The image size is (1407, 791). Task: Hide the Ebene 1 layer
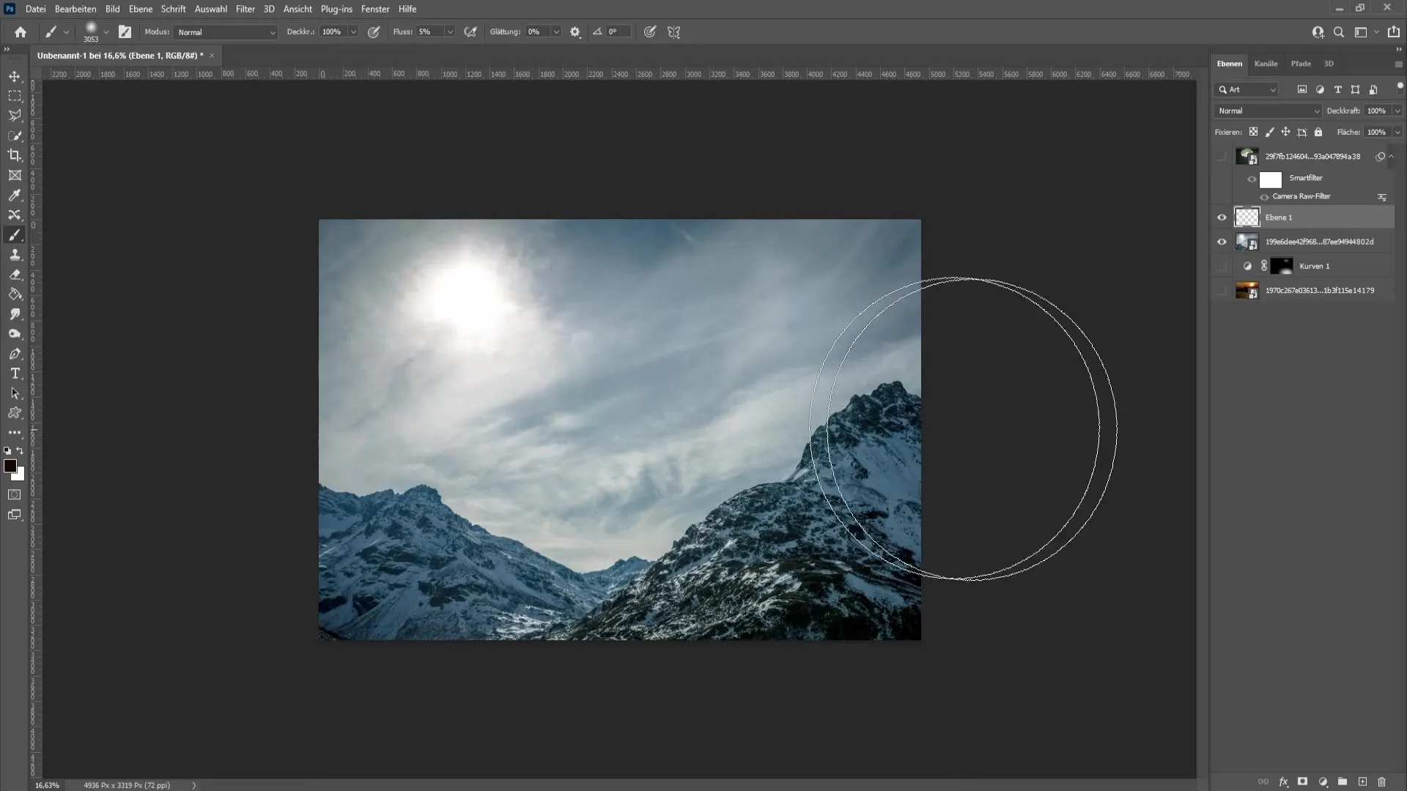point(1222,218)
